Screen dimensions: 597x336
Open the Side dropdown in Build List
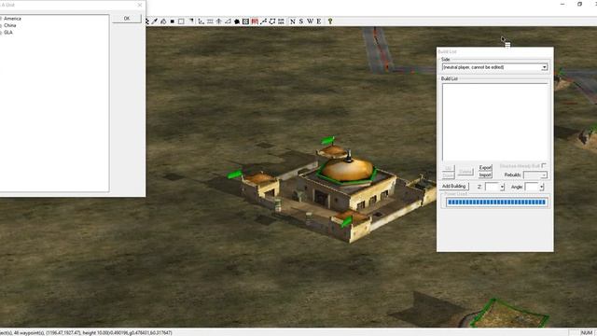click(545, 67)
